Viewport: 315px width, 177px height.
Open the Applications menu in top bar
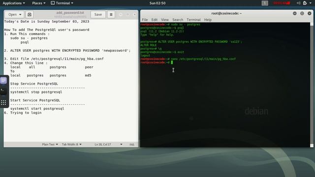point(14,3)
